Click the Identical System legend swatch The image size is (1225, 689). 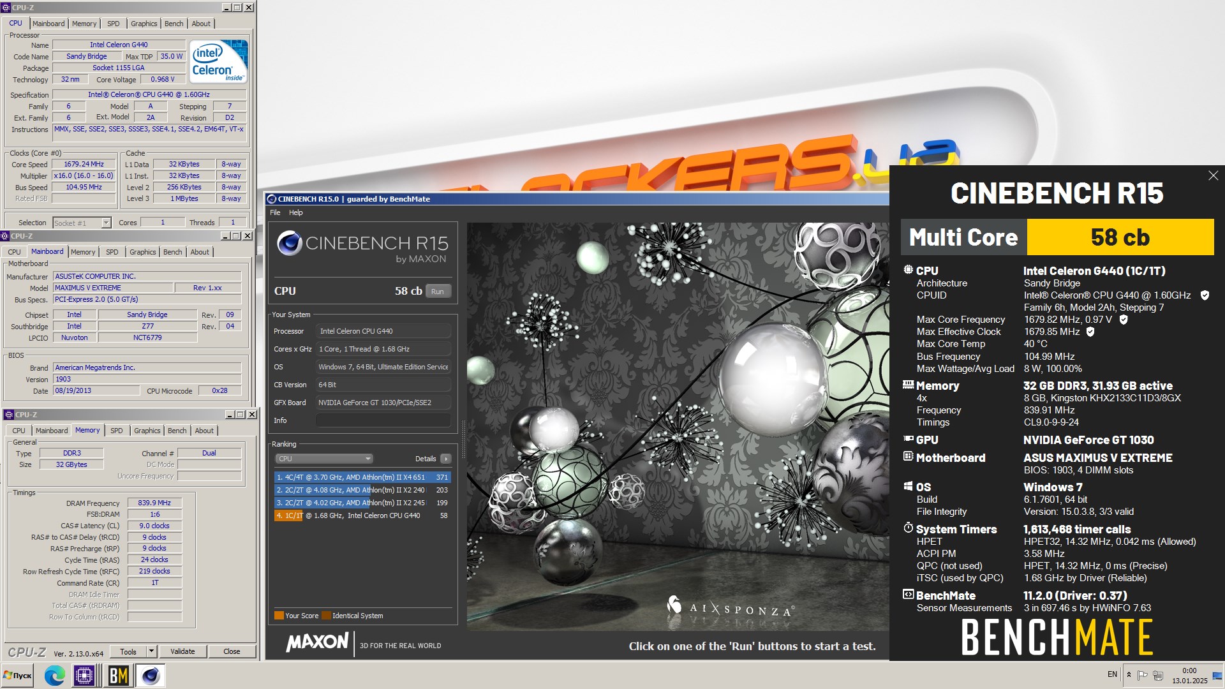click(x=326, y=616)
